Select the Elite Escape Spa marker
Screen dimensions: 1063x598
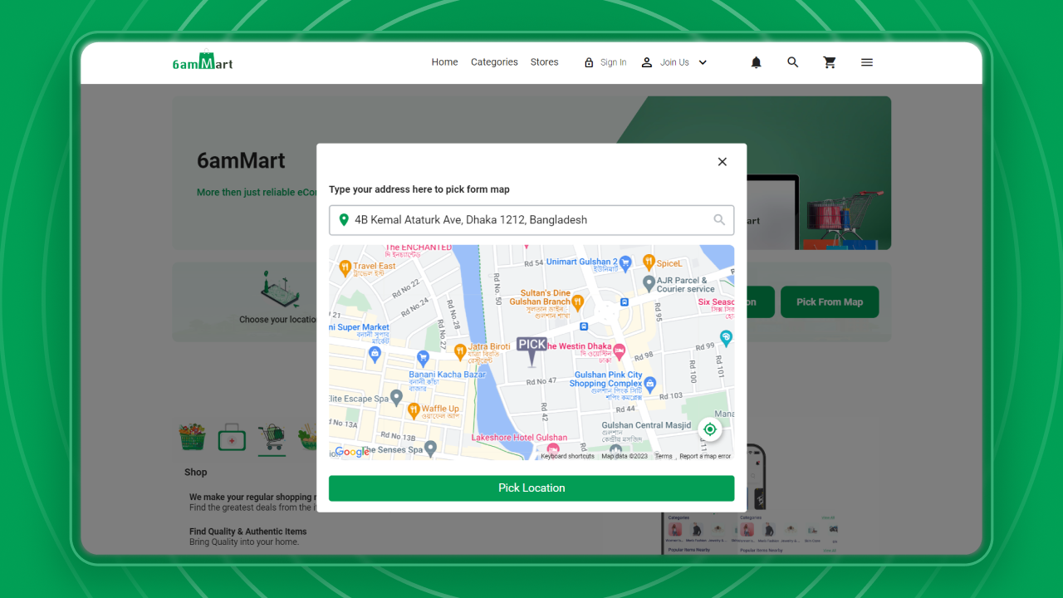(397, 398)
